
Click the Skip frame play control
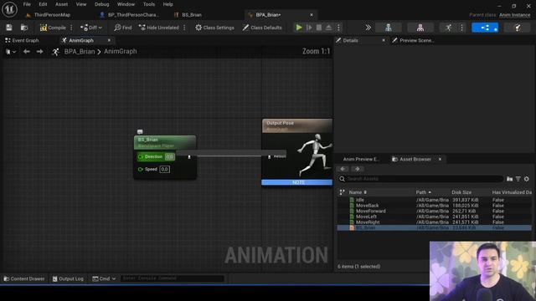tap(309, 28)
